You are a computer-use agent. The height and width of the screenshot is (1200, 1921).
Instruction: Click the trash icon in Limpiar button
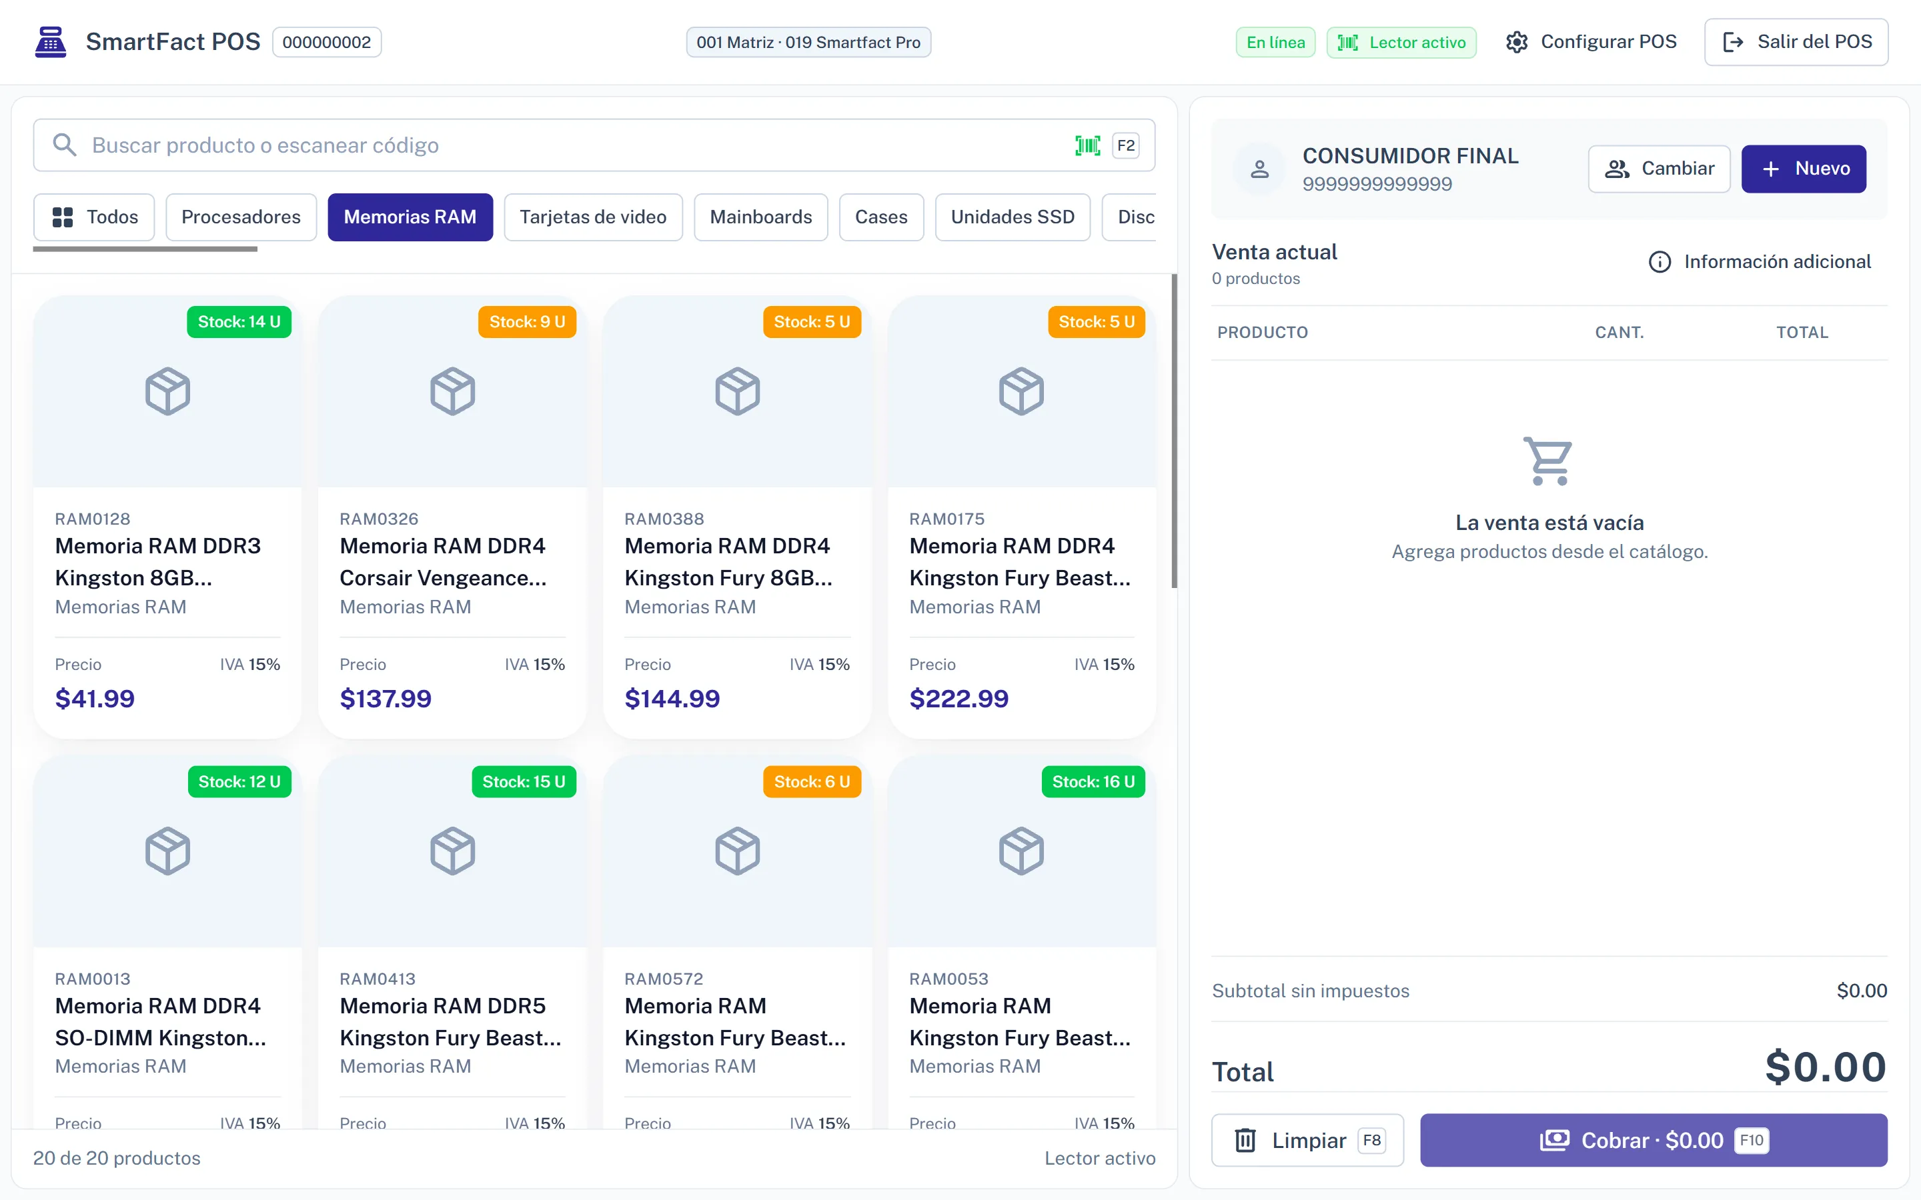click(1245, 1141)
